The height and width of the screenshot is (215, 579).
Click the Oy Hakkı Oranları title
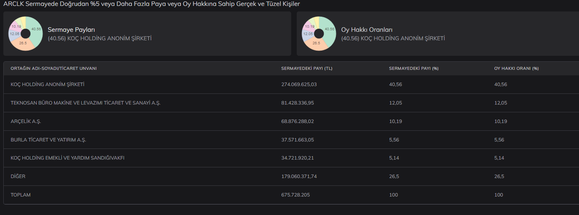tap(367, 30)
